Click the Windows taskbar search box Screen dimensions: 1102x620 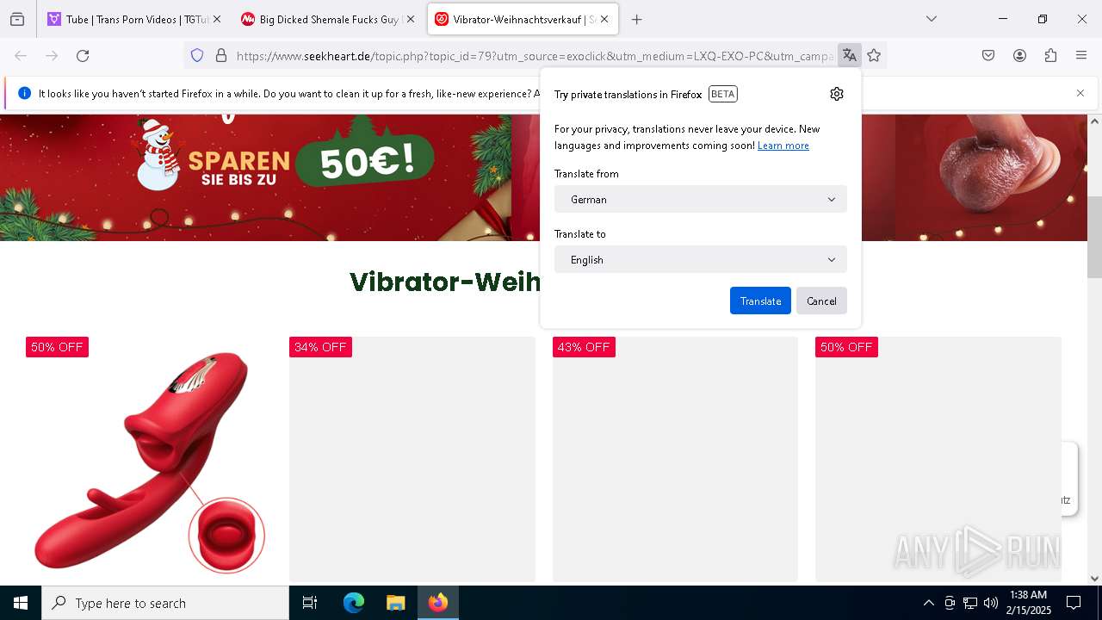click(165, 603)
